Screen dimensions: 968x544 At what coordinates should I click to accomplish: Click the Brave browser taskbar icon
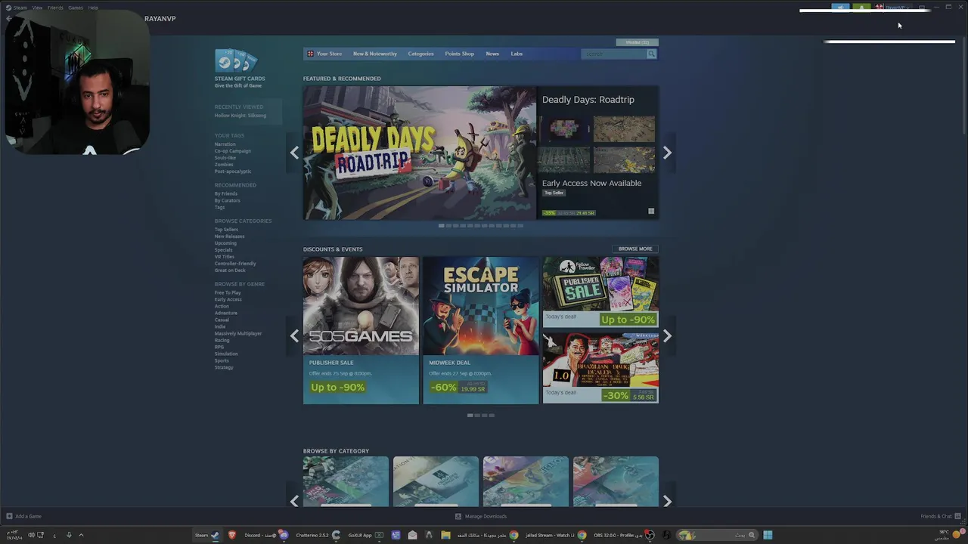[x=232, y=535]
